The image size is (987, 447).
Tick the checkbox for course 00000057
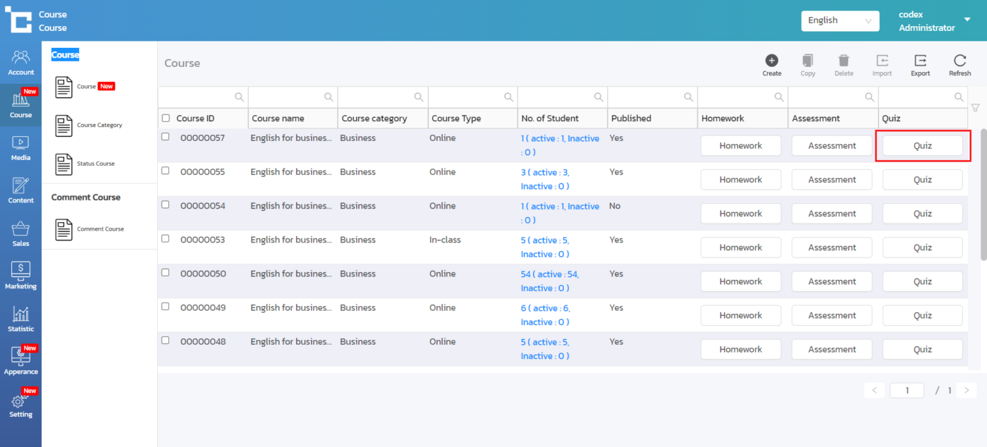coord(166,137)
